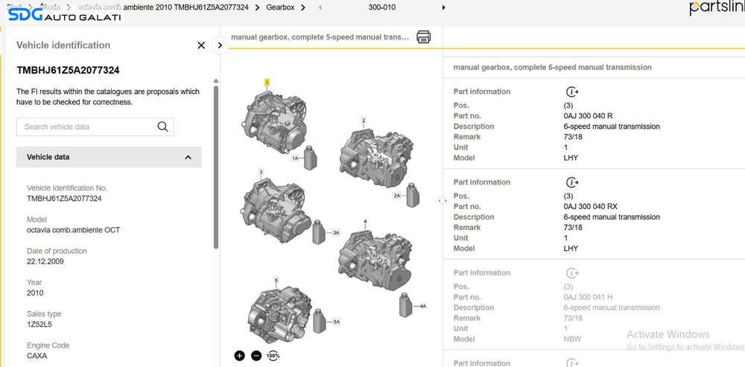The height and width of the screenshot is (367, 745).
Task: Select callout 2 in the diagram
Action: pyautogui.click(x=364, y=120)
